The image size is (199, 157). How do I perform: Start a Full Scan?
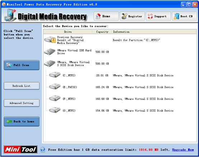pyautogui.click(x=22, y=65)
